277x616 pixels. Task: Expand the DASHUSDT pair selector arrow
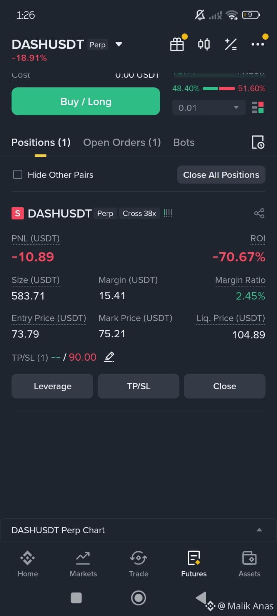point(119,44)
